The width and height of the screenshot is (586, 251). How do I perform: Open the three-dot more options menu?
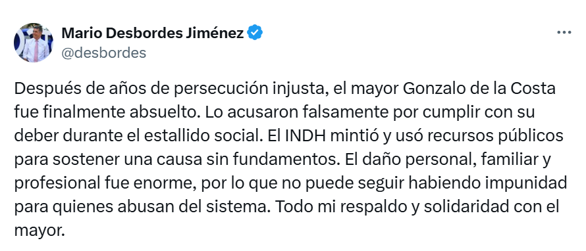point(564,33)
